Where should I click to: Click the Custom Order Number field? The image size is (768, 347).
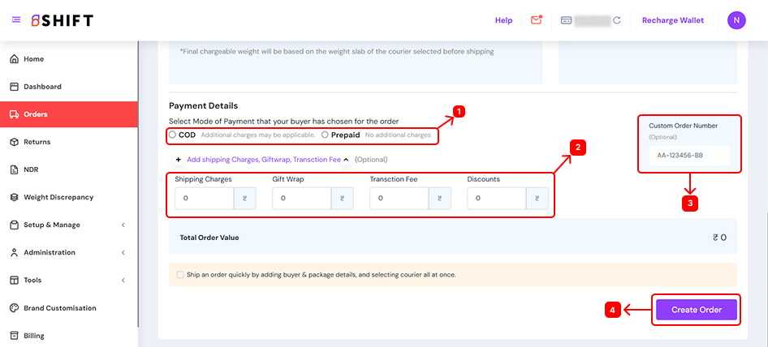coord(688,156)
